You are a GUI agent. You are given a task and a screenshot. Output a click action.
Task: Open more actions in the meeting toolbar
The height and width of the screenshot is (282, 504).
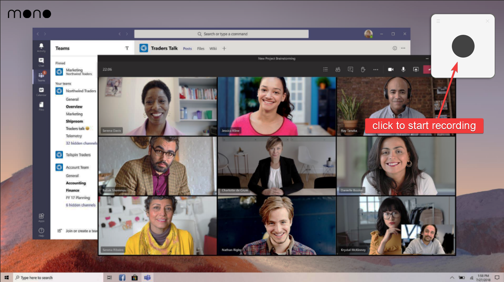(375, 69)
